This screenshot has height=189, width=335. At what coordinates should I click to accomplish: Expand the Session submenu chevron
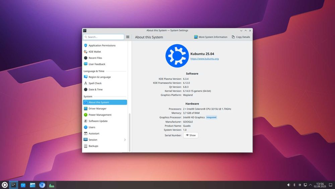[x=125, y=140]
